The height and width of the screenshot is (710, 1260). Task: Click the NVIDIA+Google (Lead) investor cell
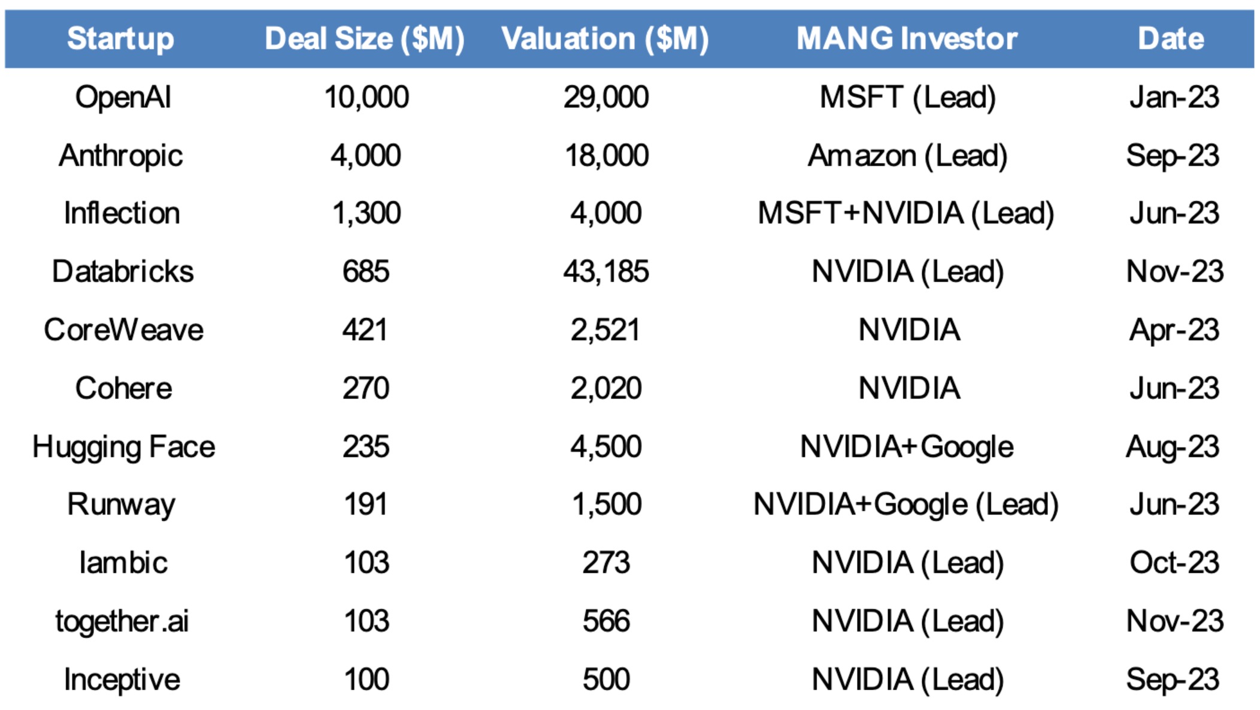[x=906, y=504]
